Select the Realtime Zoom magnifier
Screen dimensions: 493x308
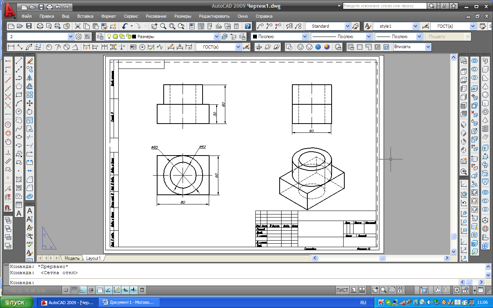coord(163,26)
